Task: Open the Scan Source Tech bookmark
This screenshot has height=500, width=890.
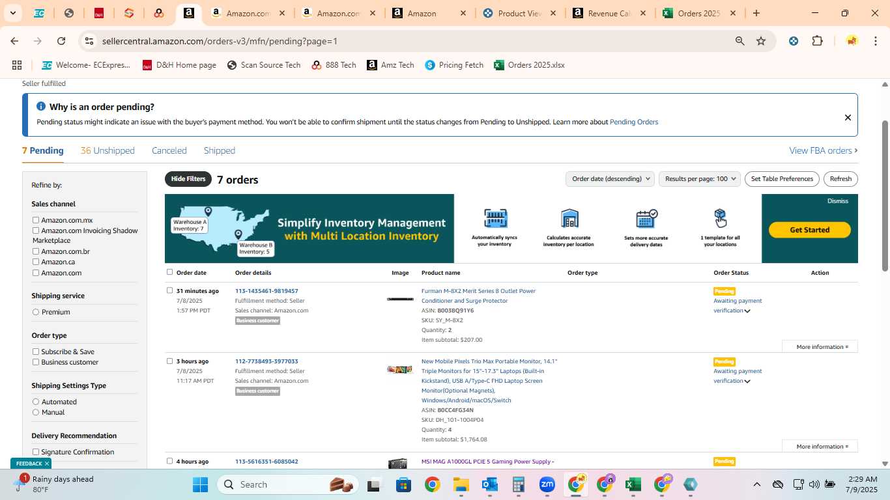Action: (x=264, y=65)
